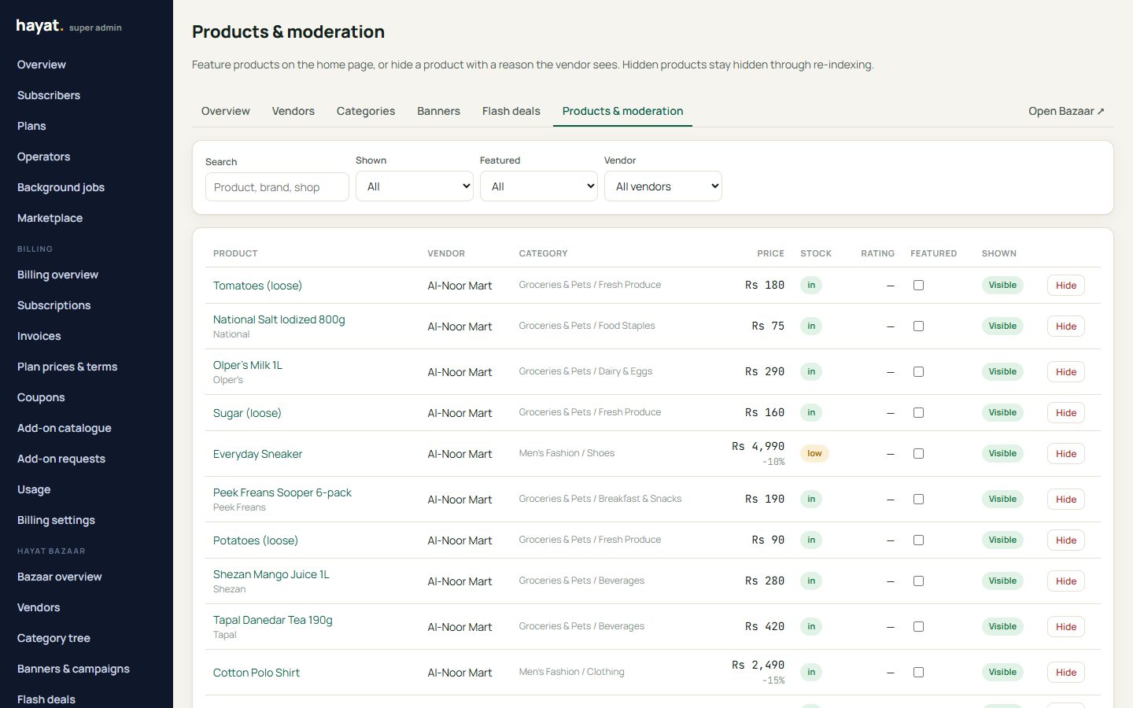
Task: Enable Featured for Everyday Sneaker
Action: click(918, 454)
